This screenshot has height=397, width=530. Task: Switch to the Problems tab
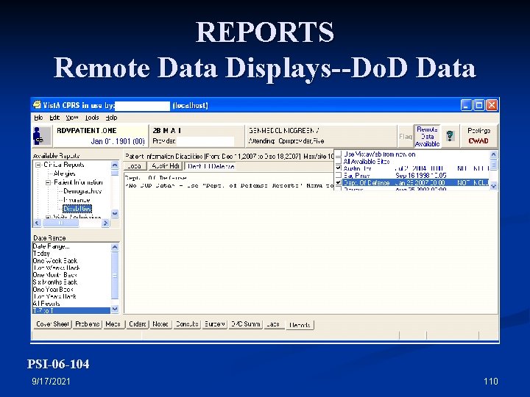click(87, 324)
